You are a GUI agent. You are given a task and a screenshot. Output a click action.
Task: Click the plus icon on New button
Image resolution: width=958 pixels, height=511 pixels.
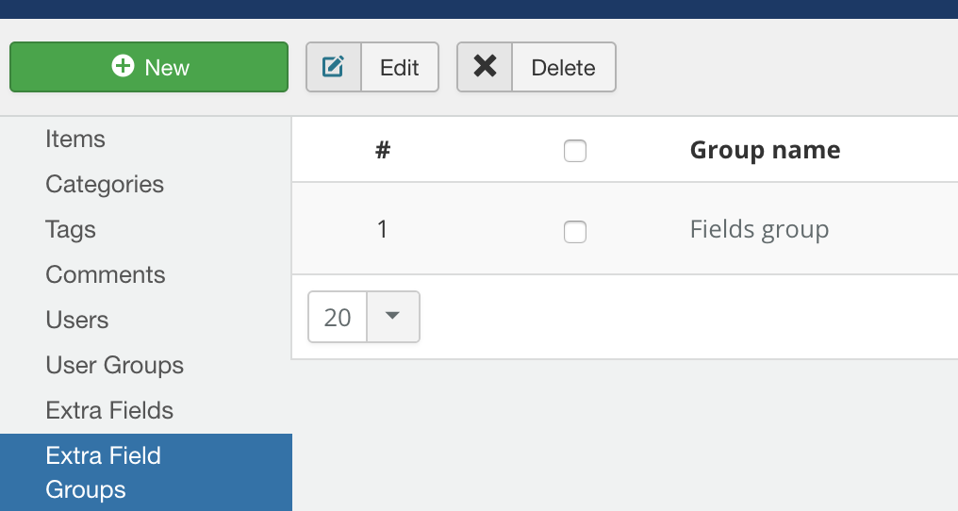tap(123, 66)
